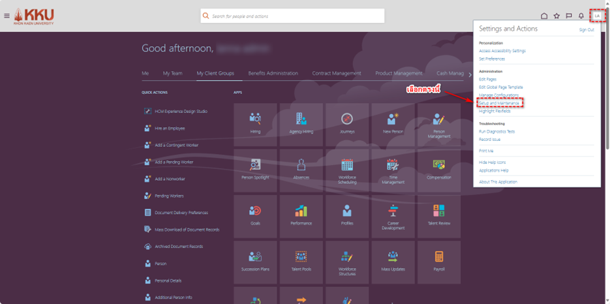Open the hamburger navigator menu

(x=7, y=16)
